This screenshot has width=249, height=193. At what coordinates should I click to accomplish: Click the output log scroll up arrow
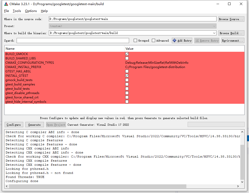242,132
